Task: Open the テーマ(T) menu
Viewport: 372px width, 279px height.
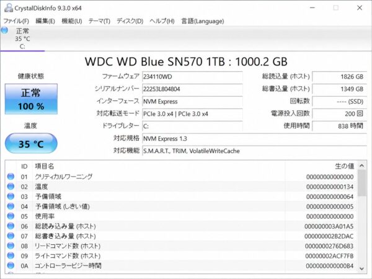Action: [x=99, y=21]
